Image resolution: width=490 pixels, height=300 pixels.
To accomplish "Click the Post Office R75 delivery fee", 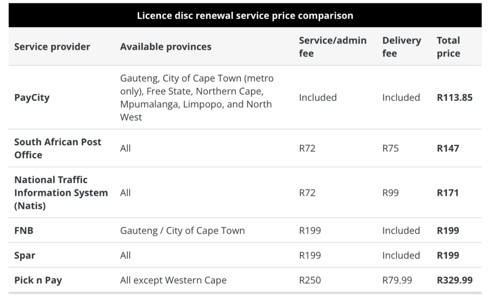I will pyautogui.click(x=390, y=149).
